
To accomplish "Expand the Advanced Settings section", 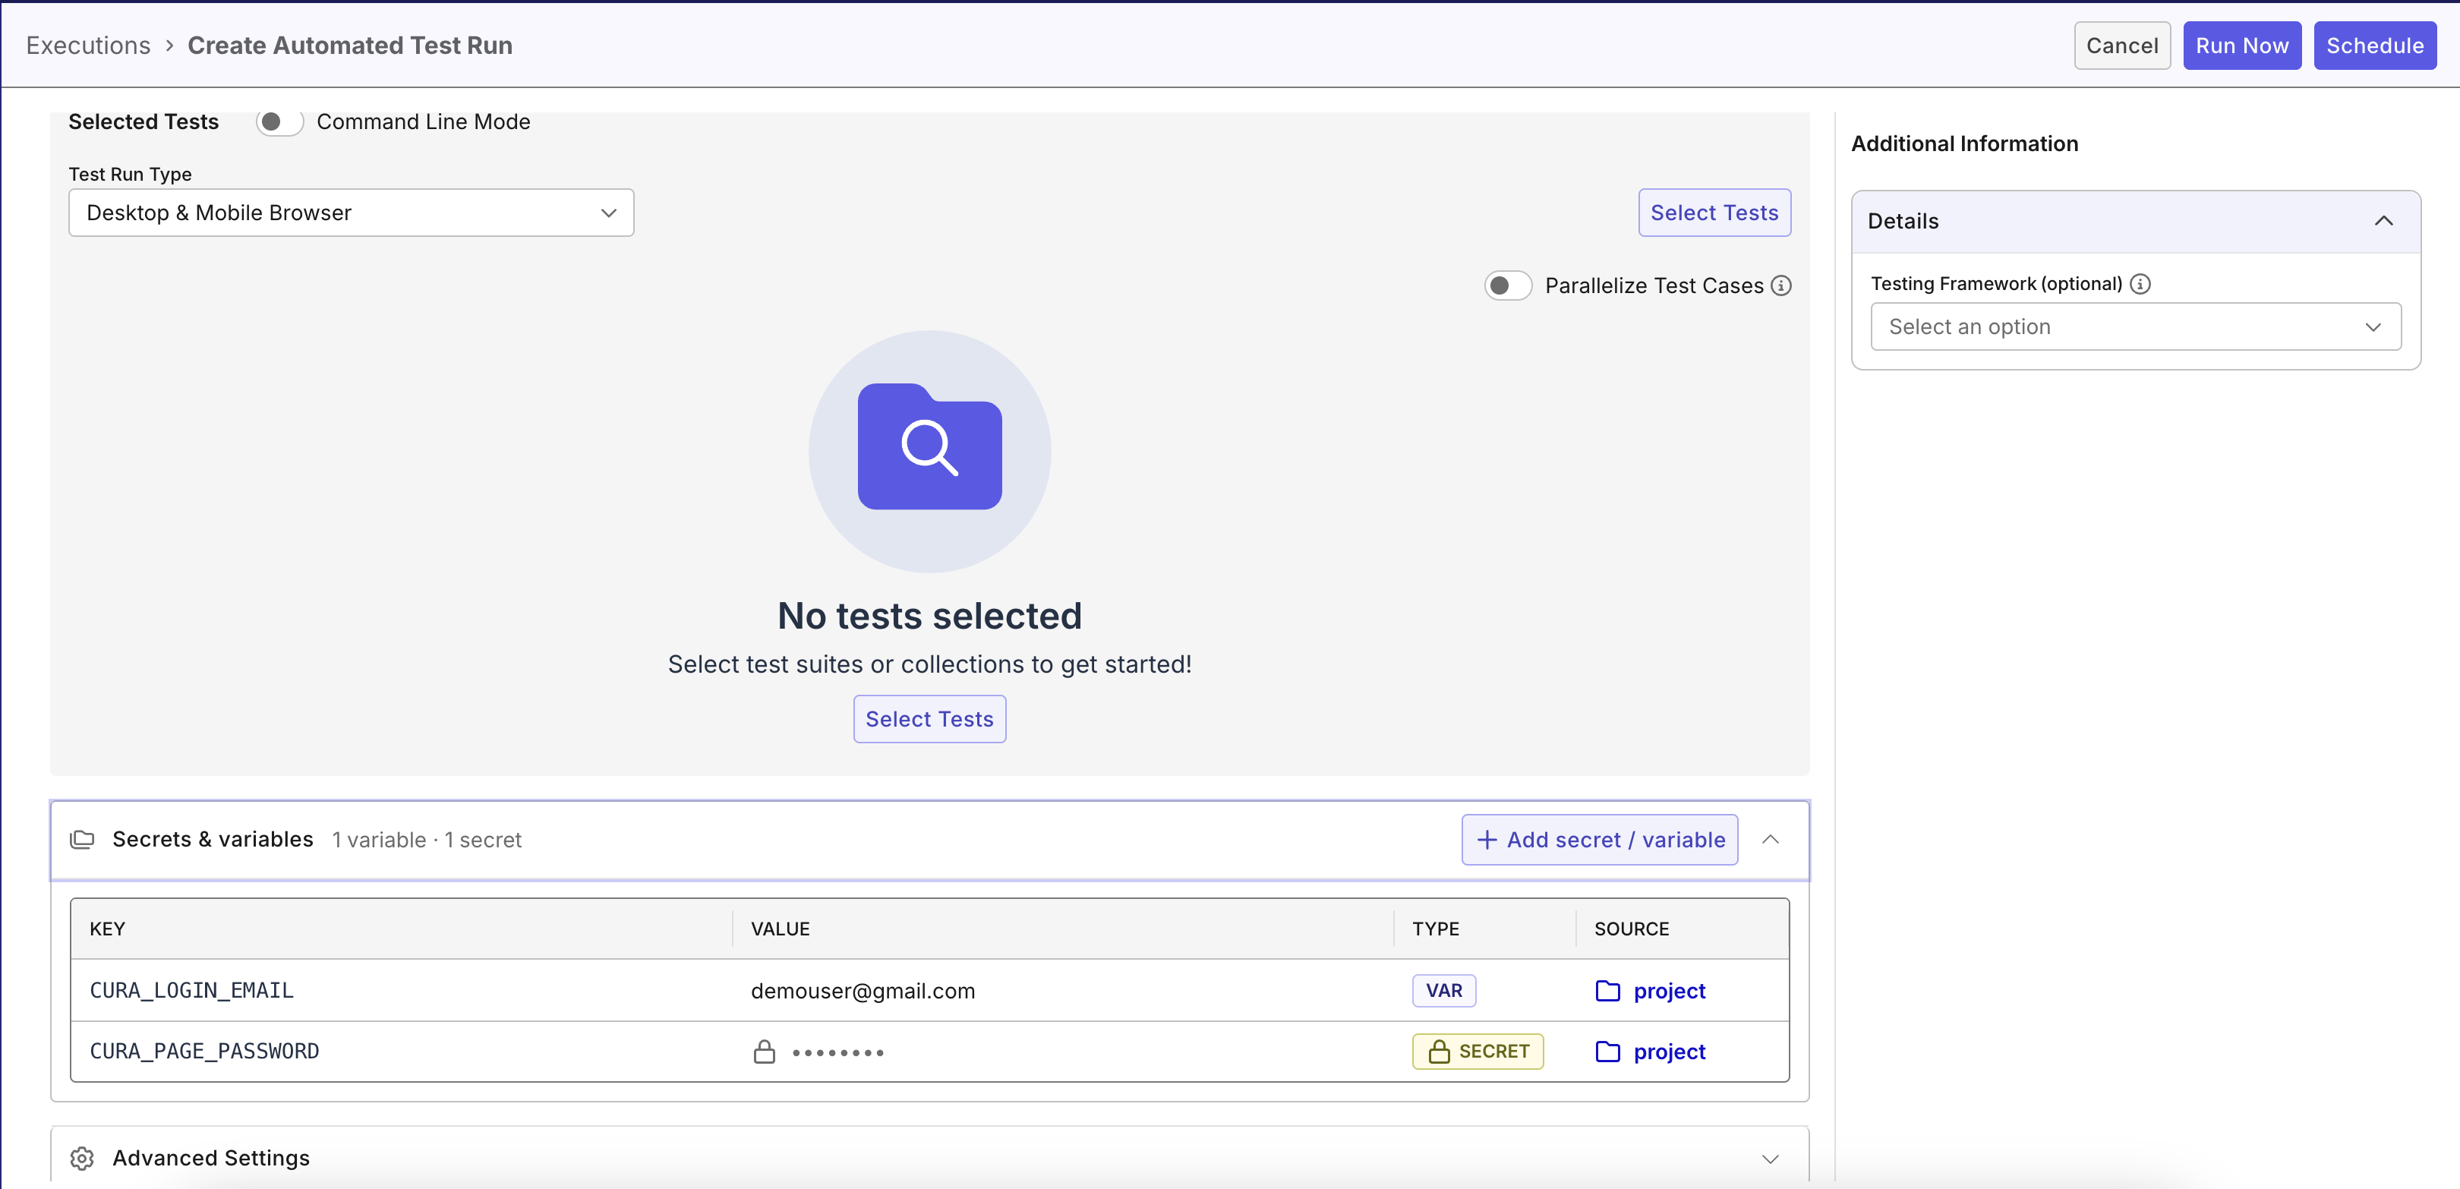I will 1770,1159.
